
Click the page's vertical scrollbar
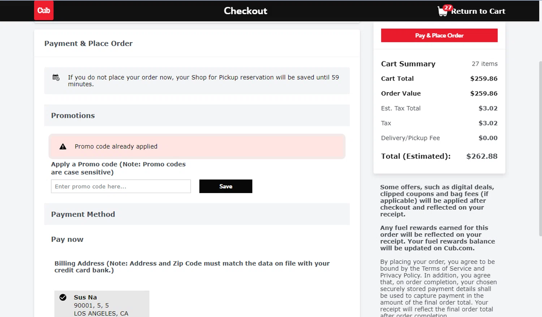click(540, 148)
